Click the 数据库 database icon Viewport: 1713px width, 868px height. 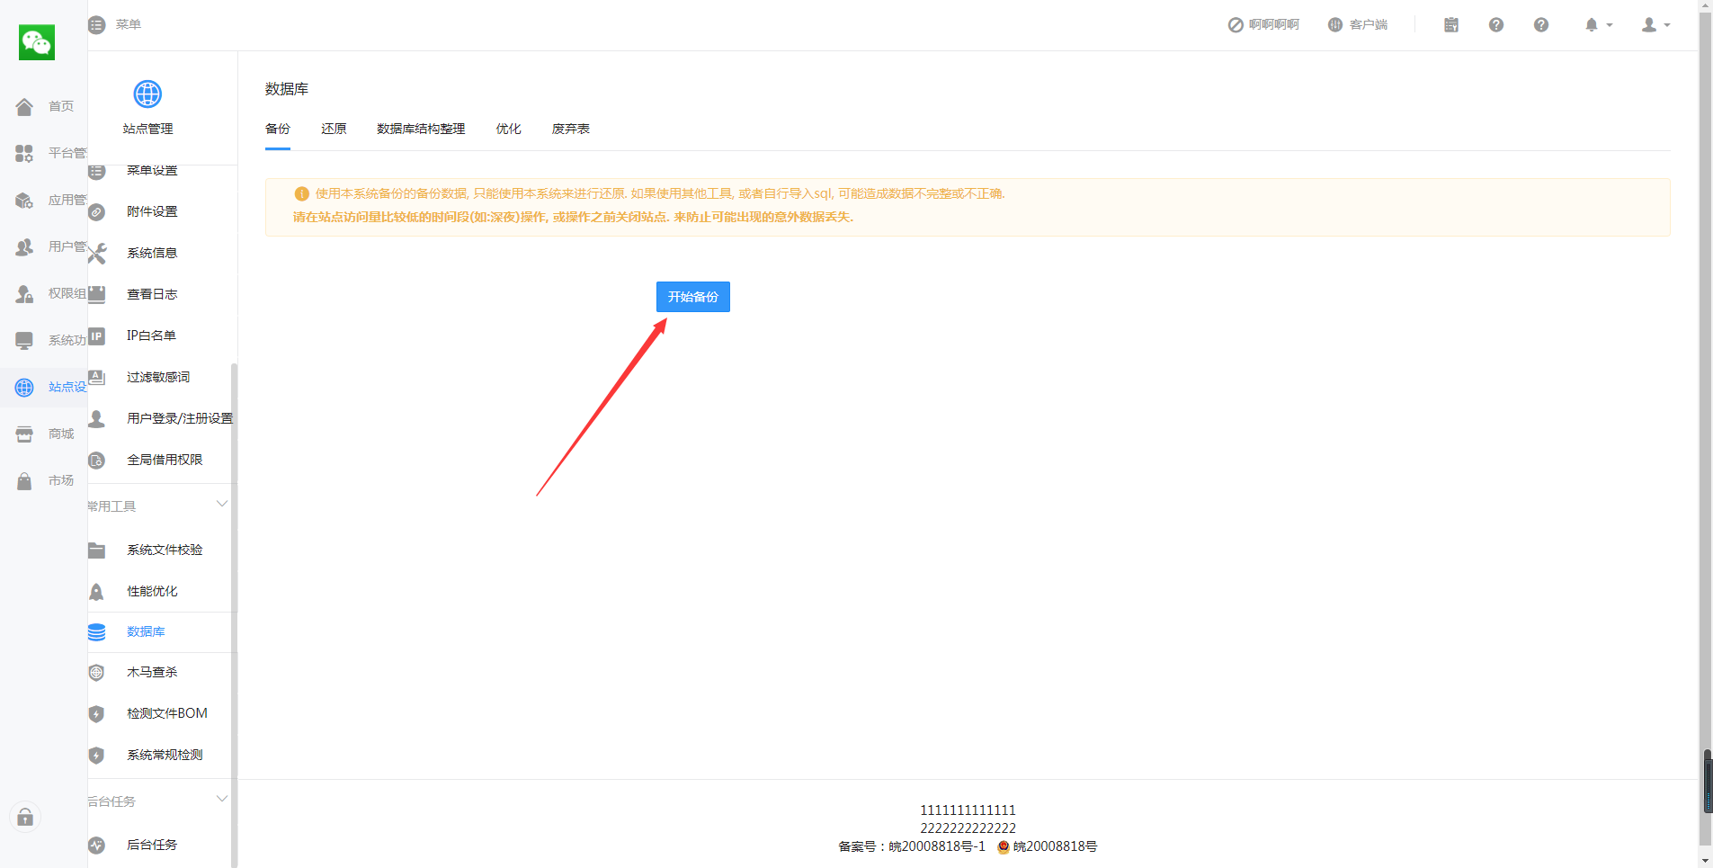coord(97,632)
